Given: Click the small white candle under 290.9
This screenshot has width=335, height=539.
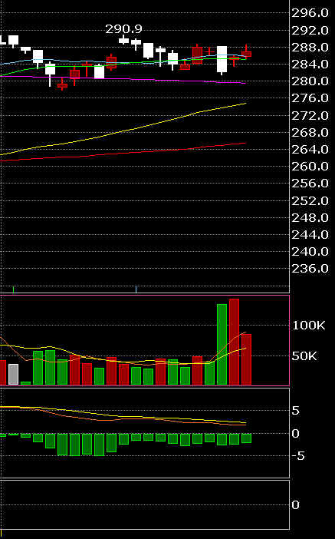Looking at the screenshot, I should tap(123, 40).
